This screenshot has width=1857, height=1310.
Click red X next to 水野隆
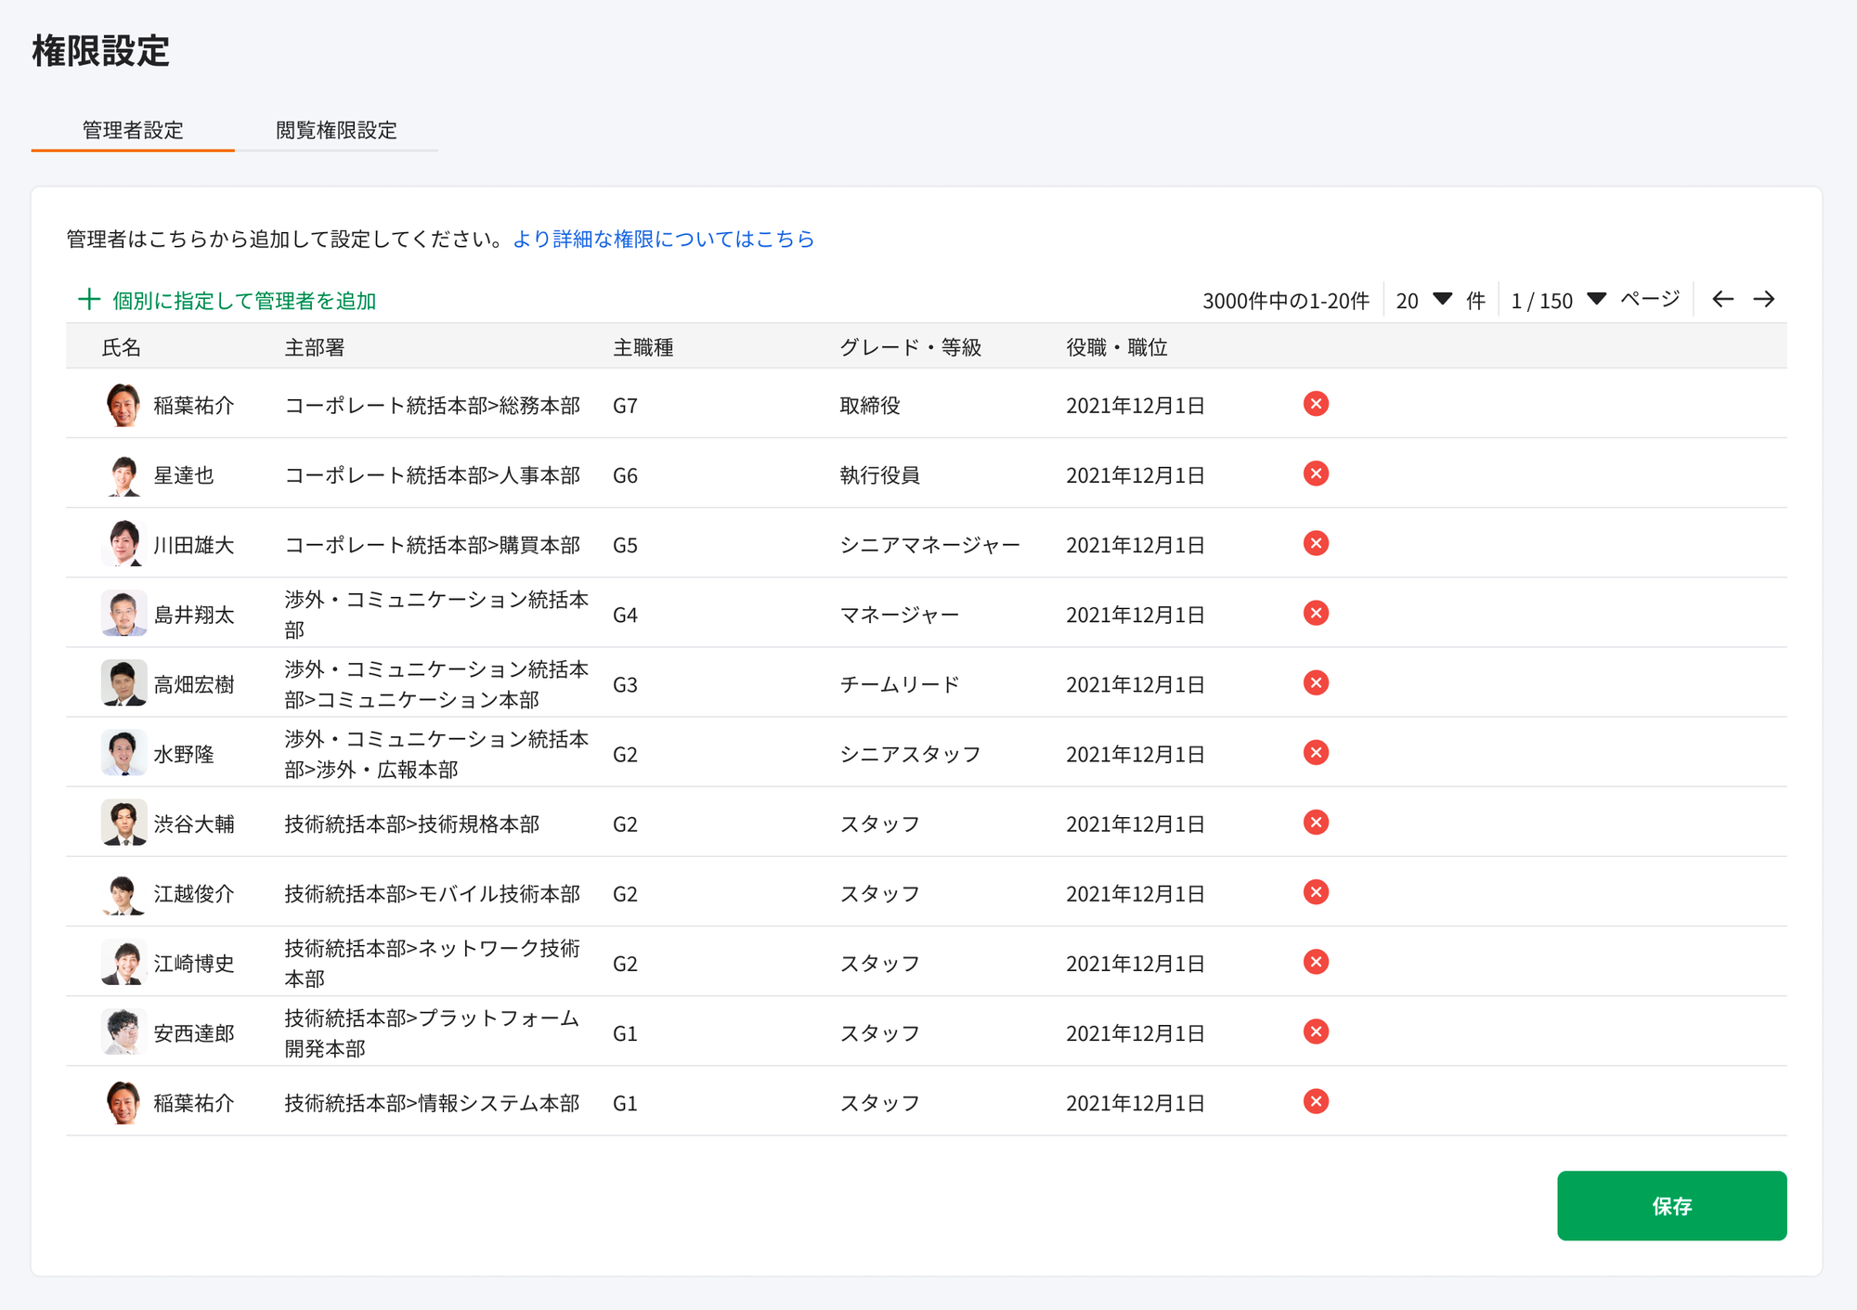[x=1316, y=753]
